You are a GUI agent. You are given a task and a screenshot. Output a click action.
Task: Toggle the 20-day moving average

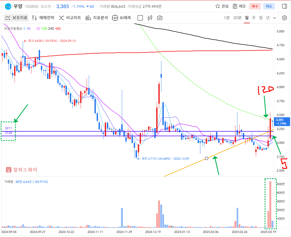(x=38, y=29)
